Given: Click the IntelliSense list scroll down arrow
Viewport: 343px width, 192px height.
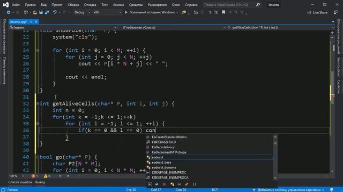Looking at the screenshot, I should point(275,178).
